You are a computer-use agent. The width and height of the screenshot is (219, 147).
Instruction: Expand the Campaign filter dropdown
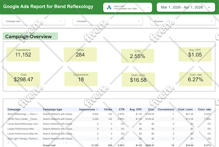(108, 21)
